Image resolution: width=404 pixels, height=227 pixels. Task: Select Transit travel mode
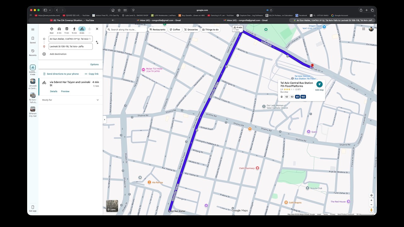pyautogui.click(x=67, y=30)
